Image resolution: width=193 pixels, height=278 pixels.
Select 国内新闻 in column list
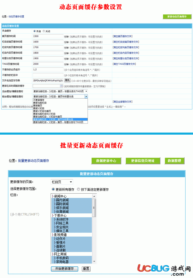tap(72, 200)
